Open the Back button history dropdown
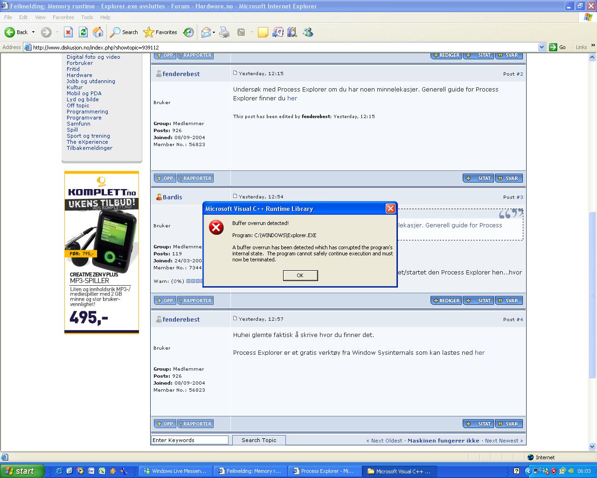This screenshot has height=478, width=597. pos(33,32)
